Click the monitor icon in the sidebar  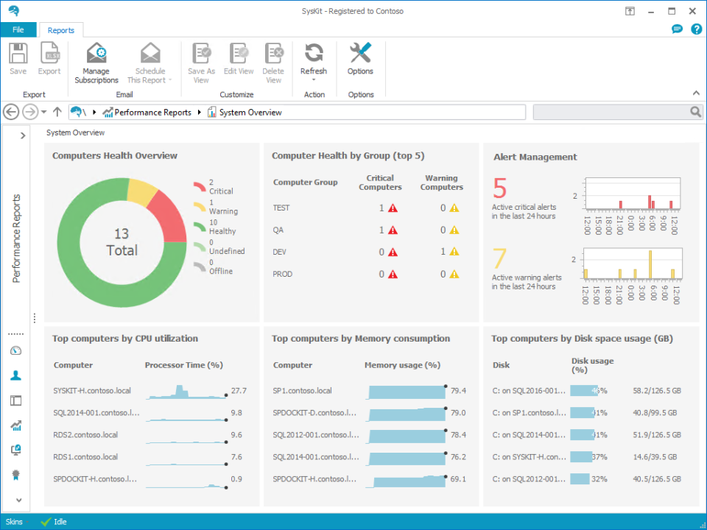(15, 450)
